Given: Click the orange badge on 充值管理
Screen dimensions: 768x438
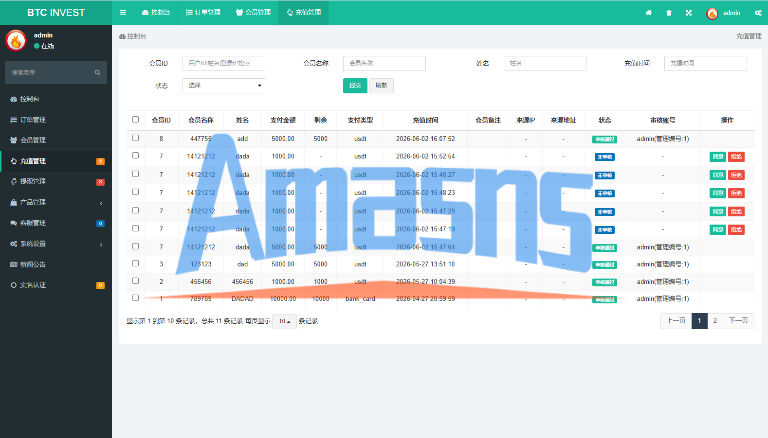Looking at the screenshot, I should [x=100, y=161].
